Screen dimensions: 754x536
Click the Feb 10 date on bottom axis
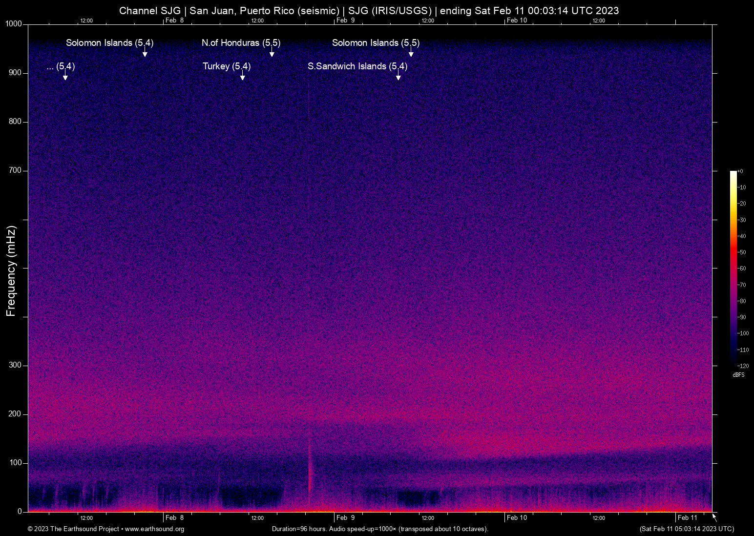[517, 518]
